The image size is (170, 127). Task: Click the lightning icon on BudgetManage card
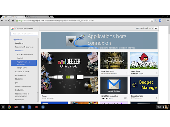coord(157,98)
